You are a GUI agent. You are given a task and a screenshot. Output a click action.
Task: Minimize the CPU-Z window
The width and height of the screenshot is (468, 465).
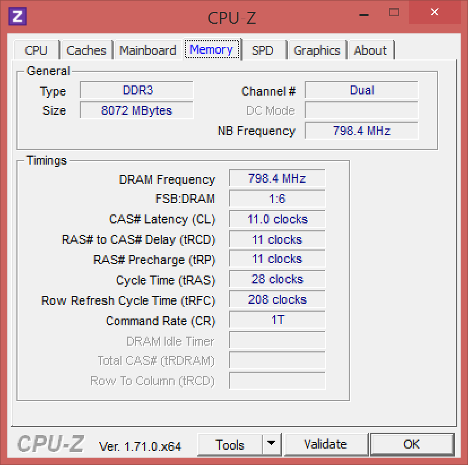coord(364,15)
